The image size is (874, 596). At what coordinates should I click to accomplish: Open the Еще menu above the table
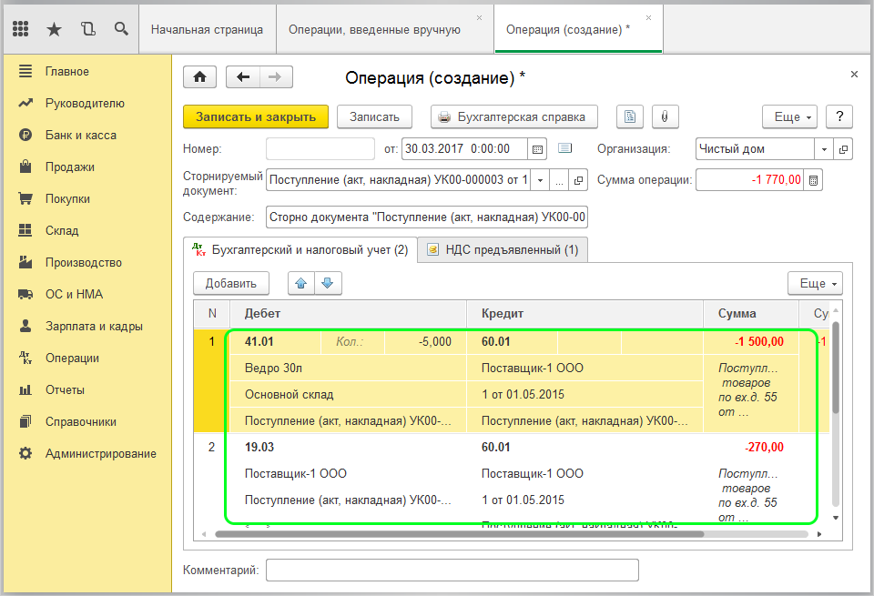pyautogui.click(x=814, y=283)
